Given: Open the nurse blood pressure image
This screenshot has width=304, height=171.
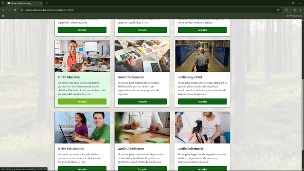Looking at the screenshot, I should click(x=202, y=128).
